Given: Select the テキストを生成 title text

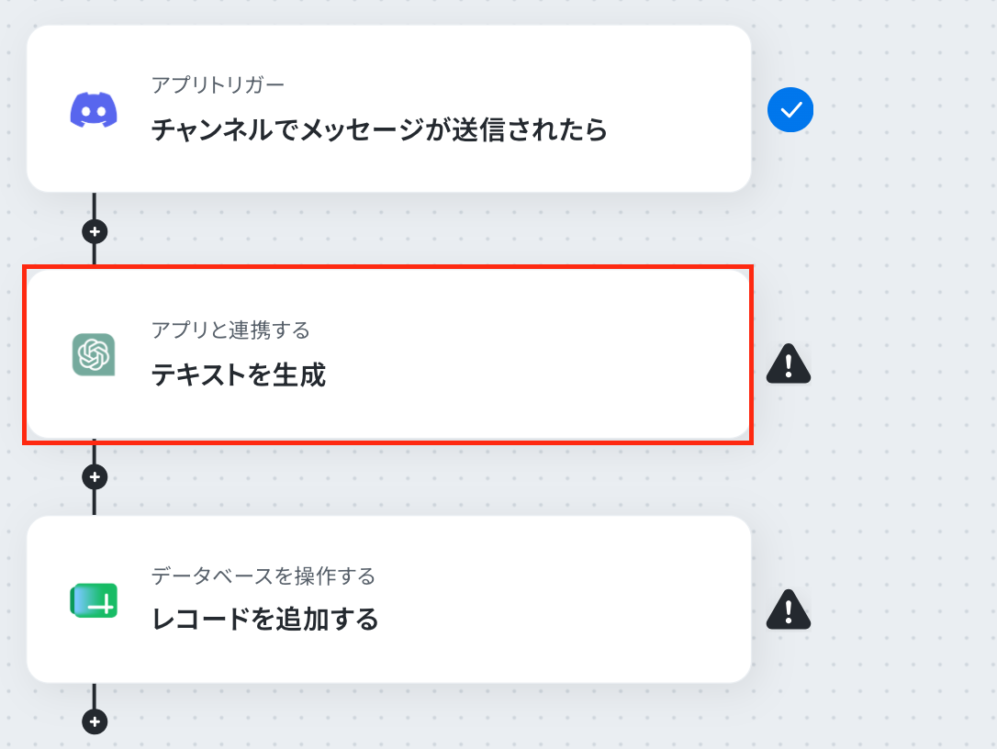Looking at the screenshot, I should (x=239, y=374).
